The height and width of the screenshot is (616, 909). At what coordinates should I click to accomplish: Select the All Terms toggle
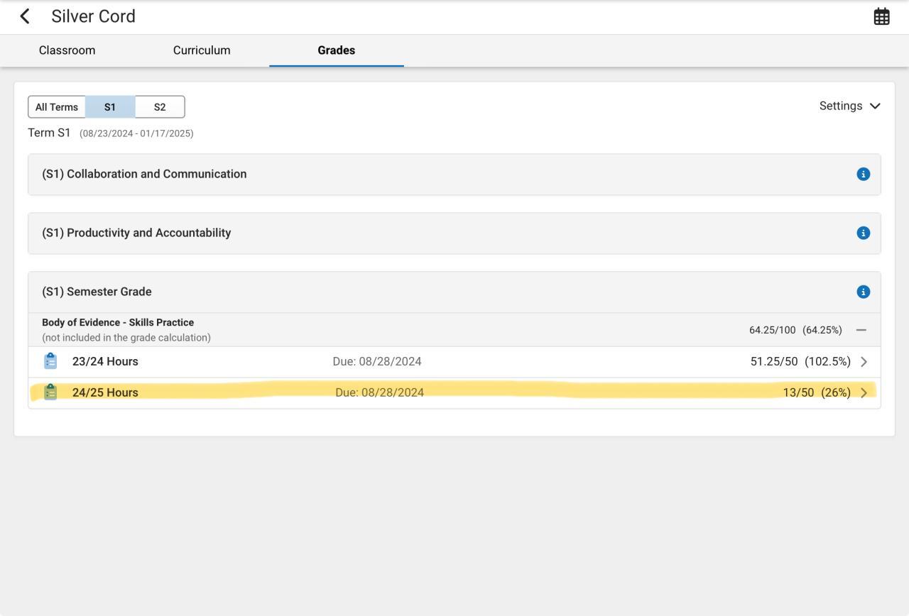[x=57, y=107]
